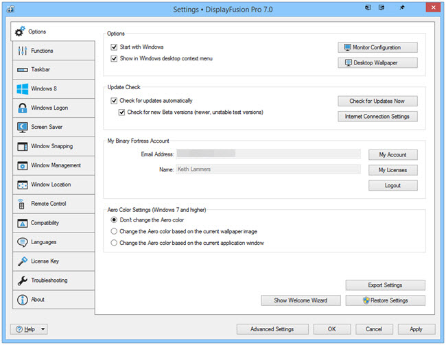Image resolution: width=446 pixels, height=345 pixels.
Task: Uncheck Start with Windows
Action: pyautogui.click(x=114, y=47)
